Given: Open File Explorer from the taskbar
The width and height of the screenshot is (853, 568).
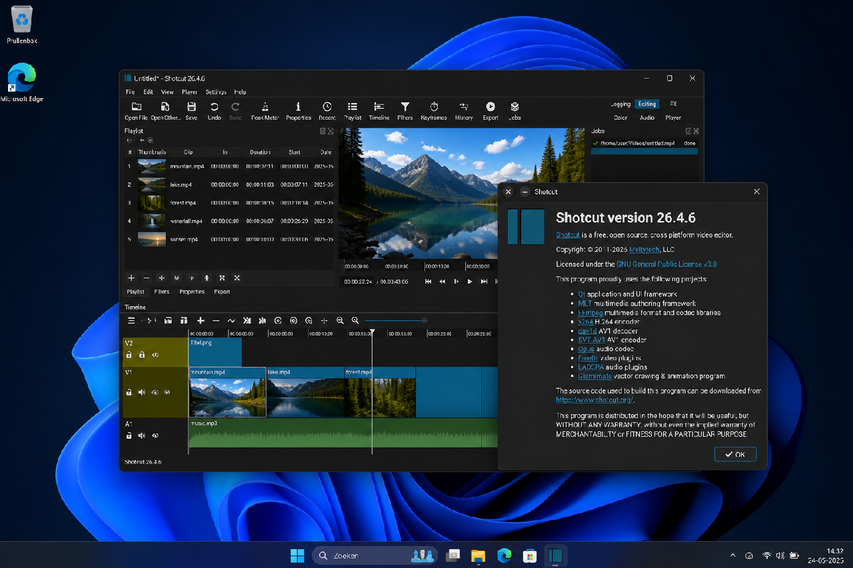Looking at the screenshot, I should click(x=478, y=555).
